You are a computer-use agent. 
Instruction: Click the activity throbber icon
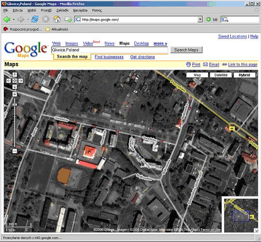[x=257, y=10]
